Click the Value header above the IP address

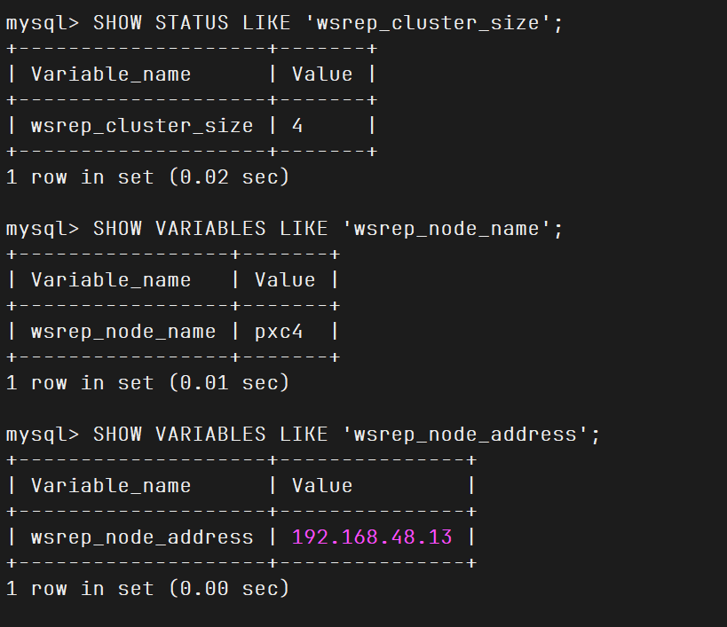pos(322,486)
